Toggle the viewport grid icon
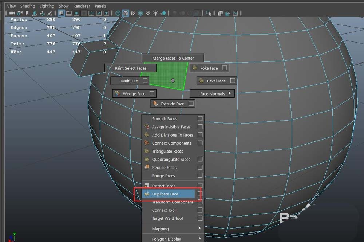The width and height of the screenshot is (364, 242). (61, 13)
